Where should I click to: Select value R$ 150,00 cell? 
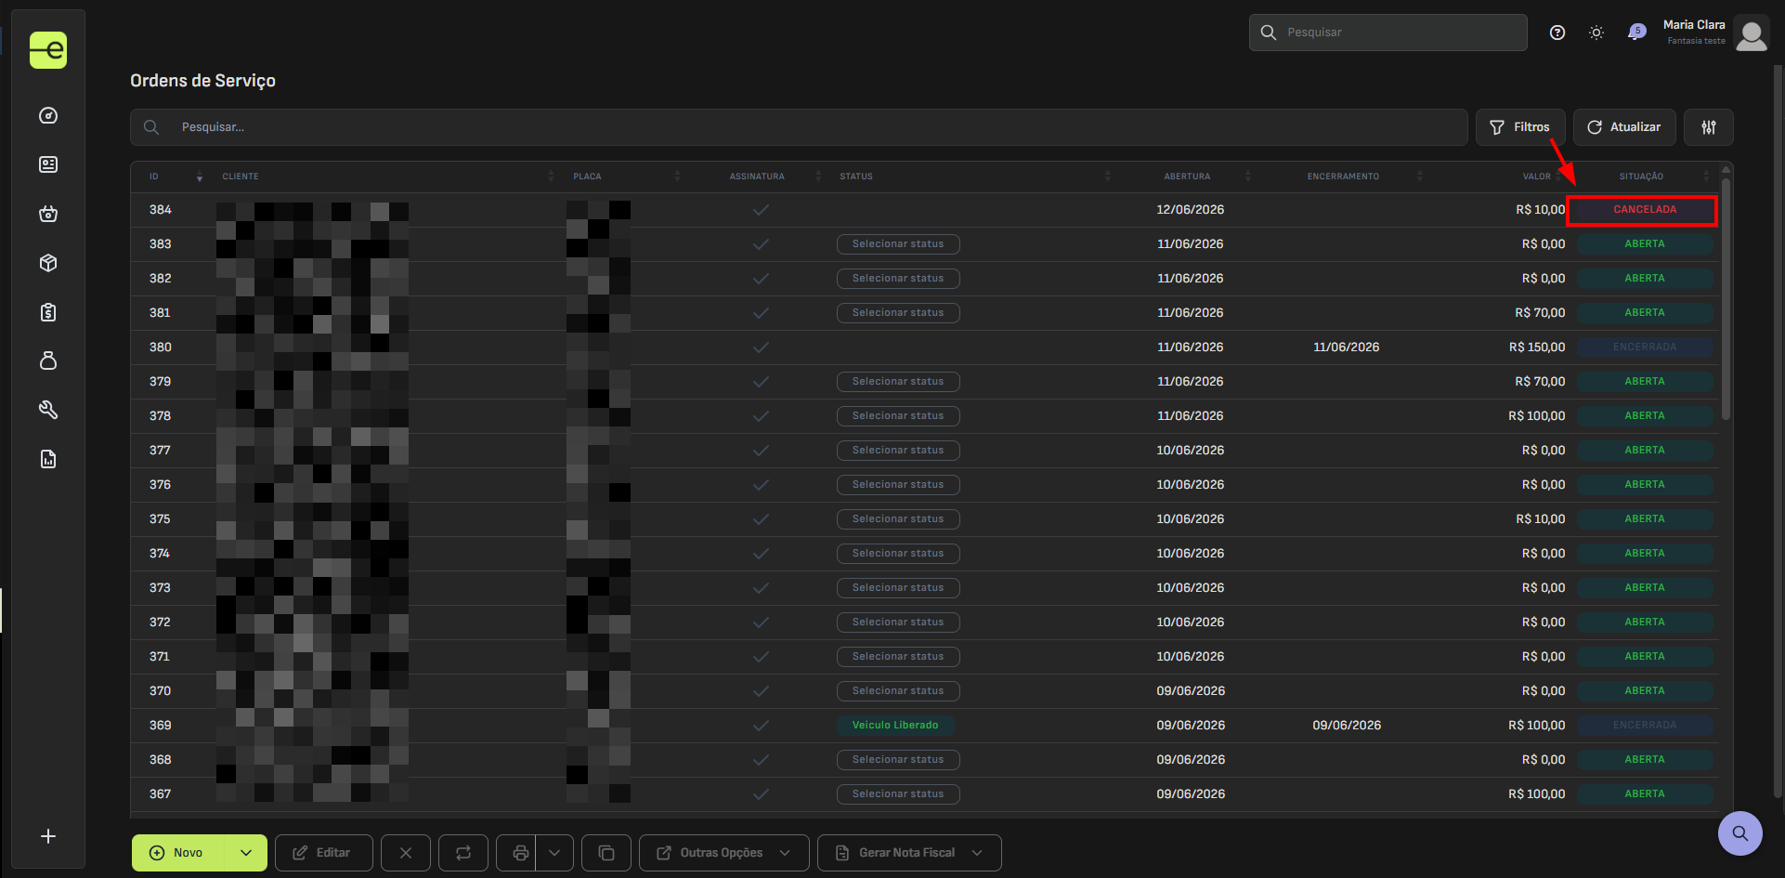tap(1537, 347)
